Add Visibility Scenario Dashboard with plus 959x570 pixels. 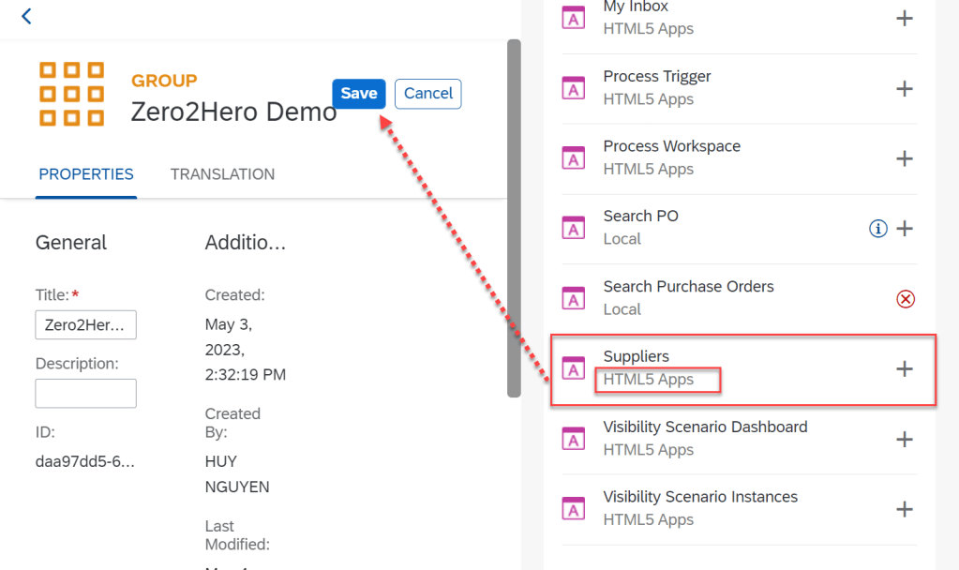tap(904, 439)
